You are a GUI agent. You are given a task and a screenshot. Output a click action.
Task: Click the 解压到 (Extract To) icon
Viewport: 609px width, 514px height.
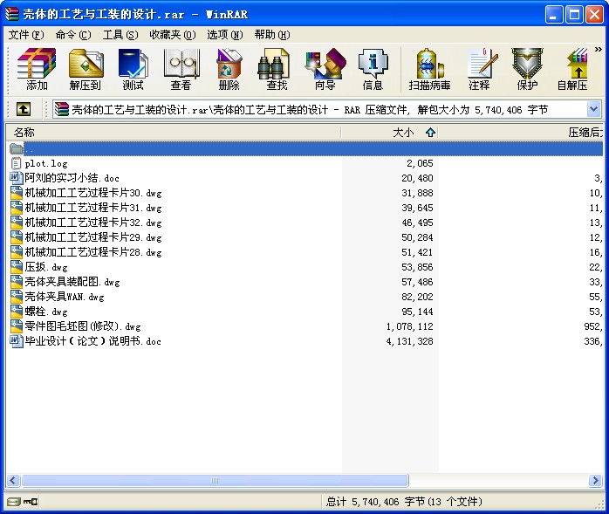click(85, 70)
